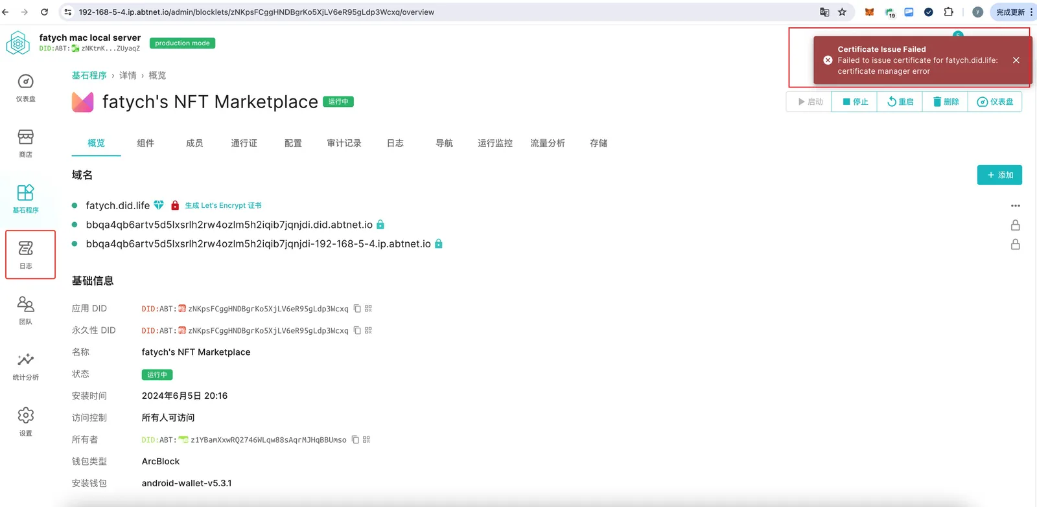Screen dimensions: 1037x507
Task: Switch to the 组件 tab
Action: tap(145, 143)
